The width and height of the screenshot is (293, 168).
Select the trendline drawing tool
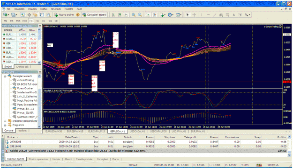(215, 14)
